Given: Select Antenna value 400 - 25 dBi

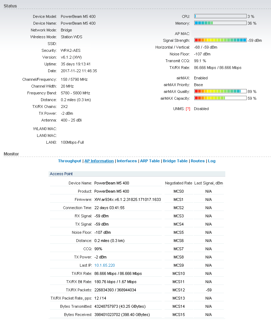Looking at the screenshot, I should (71, 120).
